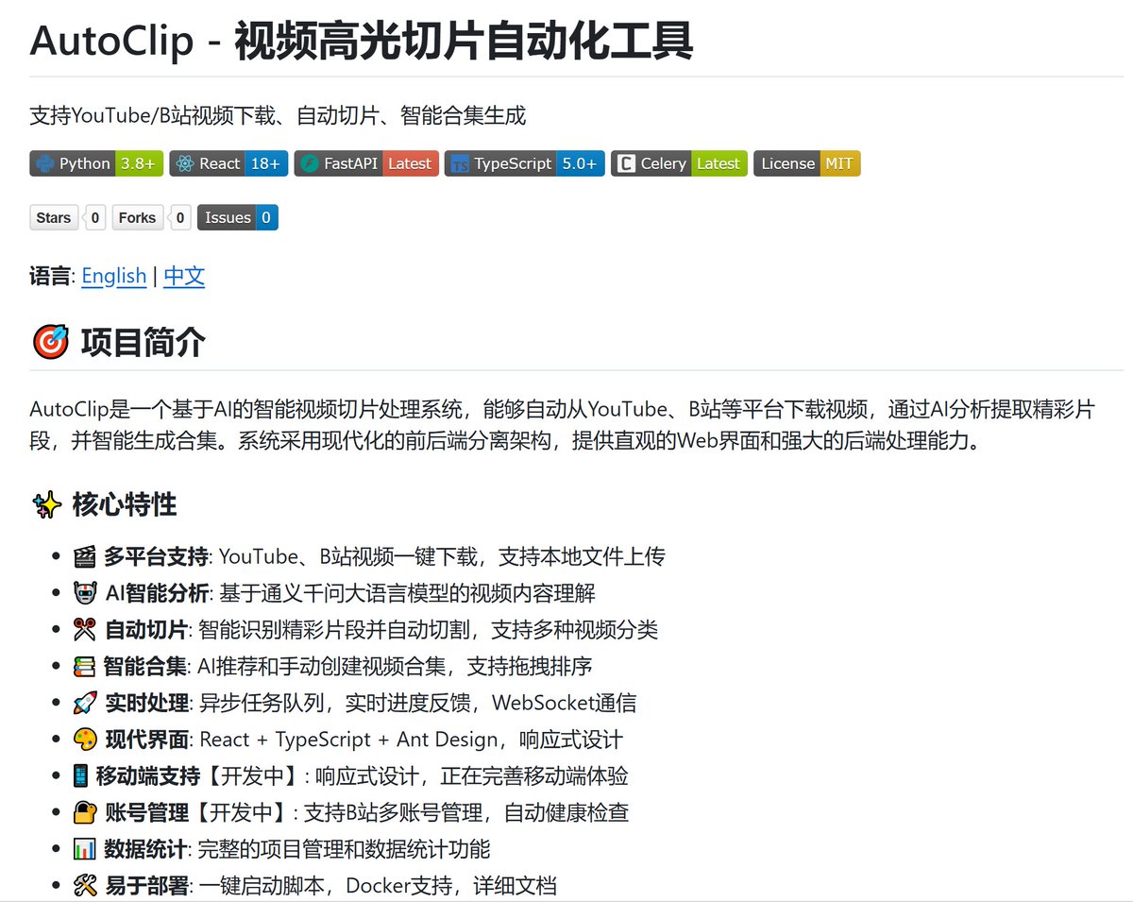This screenshot has height=902, width=1133.
Task: Click the React 18+ badge
Action: pyautogui.click(x=228, y=163)
